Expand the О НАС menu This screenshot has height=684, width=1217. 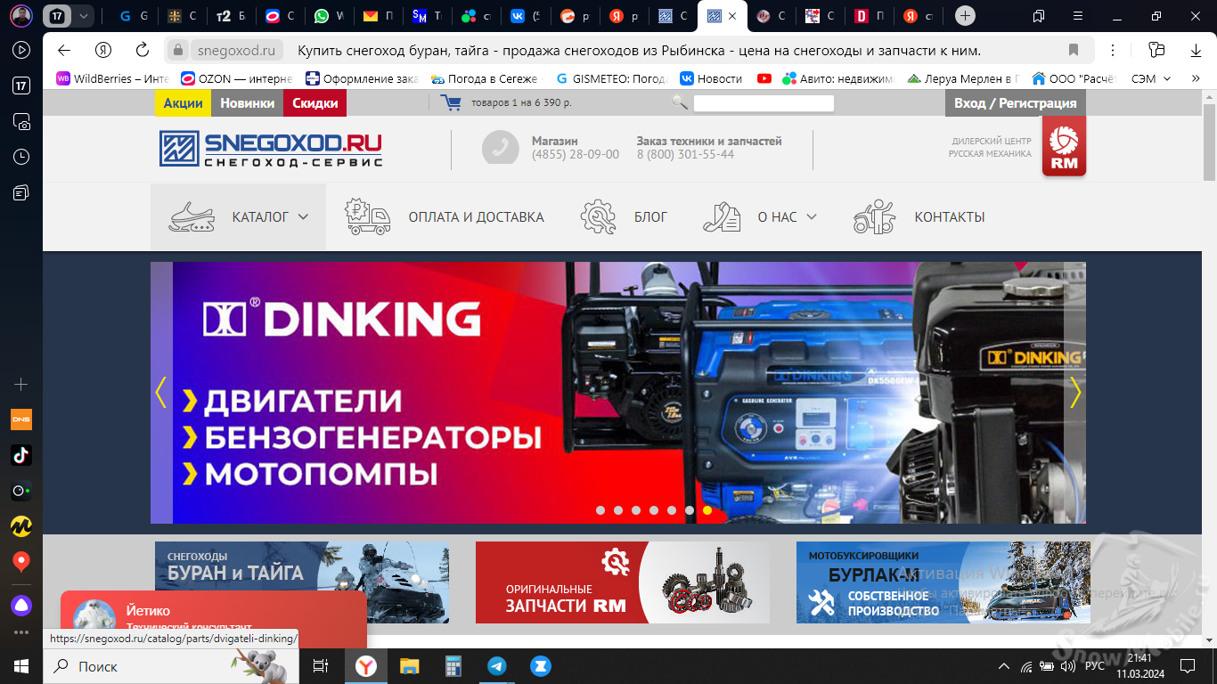point(759,216)
